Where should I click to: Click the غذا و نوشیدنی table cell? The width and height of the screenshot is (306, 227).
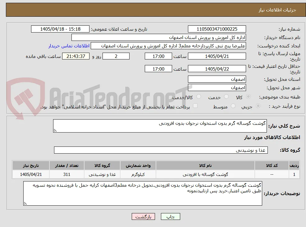coord(102,174)
